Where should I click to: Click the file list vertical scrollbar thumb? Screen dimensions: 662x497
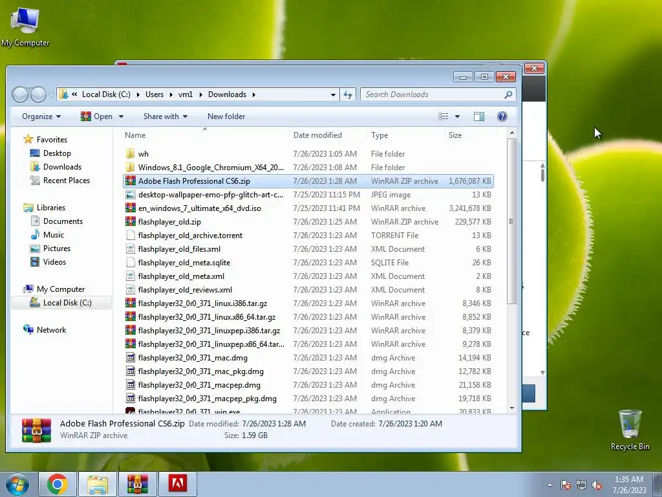511,221
